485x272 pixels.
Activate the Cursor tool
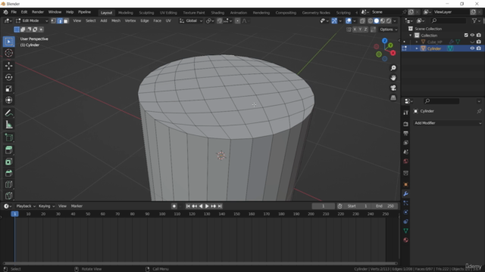click(x=8, y=53)
